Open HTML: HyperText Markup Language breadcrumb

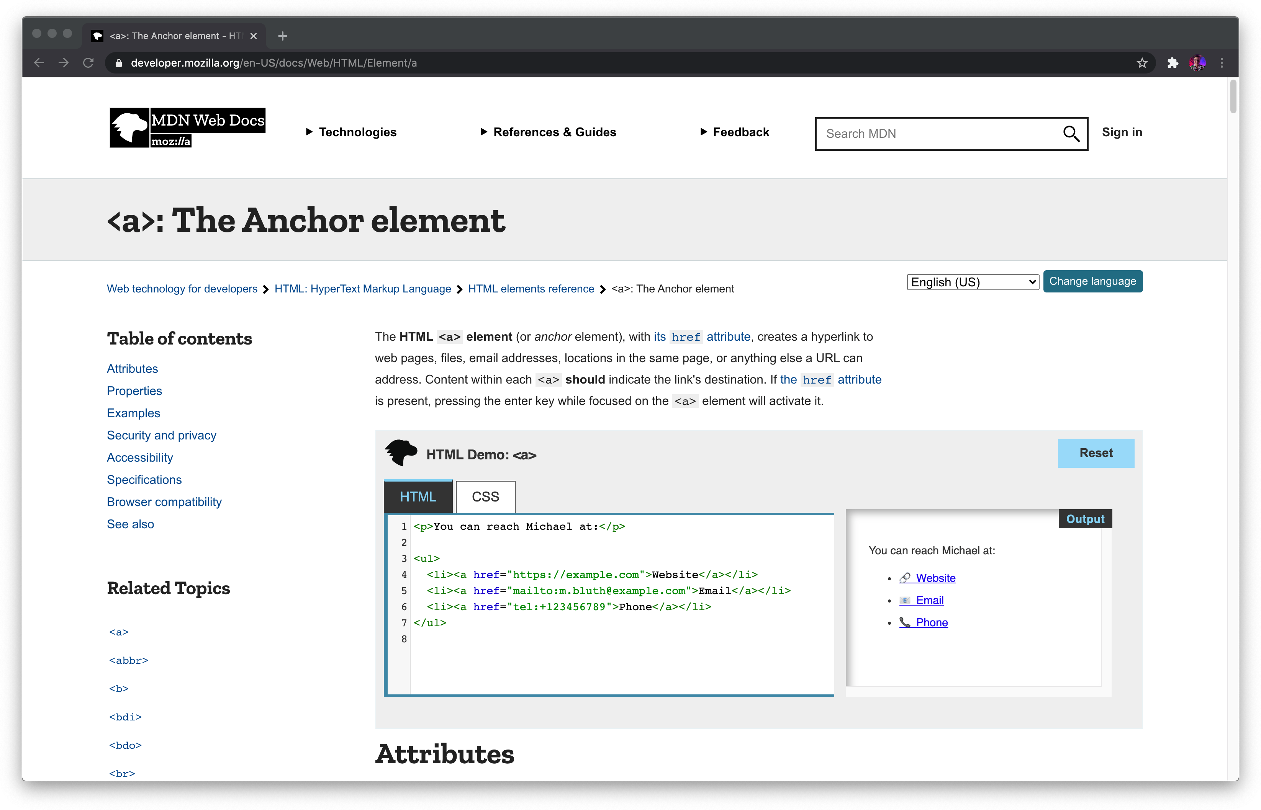(x=363, y=289)
